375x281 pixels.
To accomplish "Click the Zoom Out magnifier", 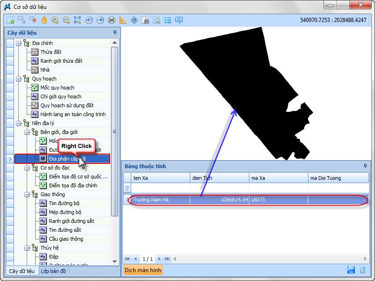I will click(x=67, y=20).
